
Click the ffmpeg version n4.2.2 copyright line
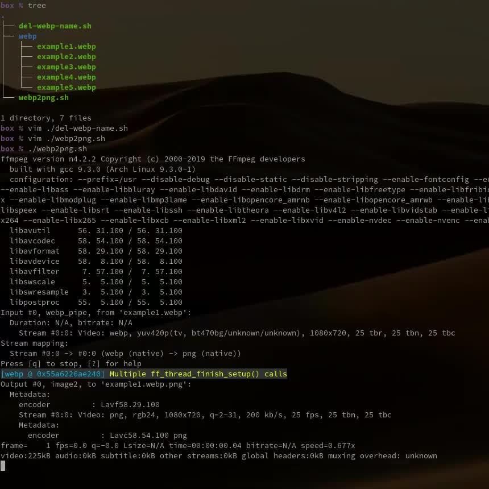(x=153, y=159)
